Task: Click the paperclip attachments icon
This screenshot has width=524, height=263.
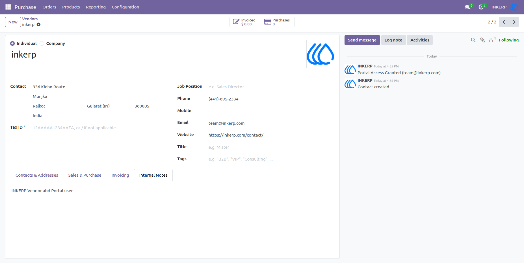Action: click(483, 40)
